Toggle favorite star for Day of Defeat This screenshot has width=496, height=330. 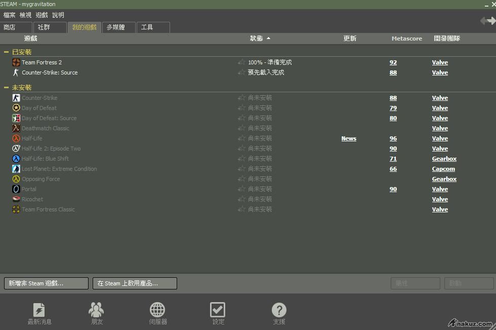[x=242, y=108]
